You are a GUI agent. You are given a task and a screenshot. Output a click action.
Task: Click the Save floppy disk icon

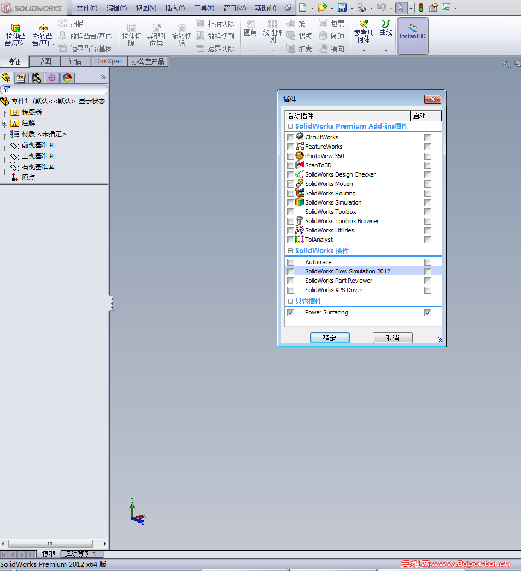pos(342,8)
